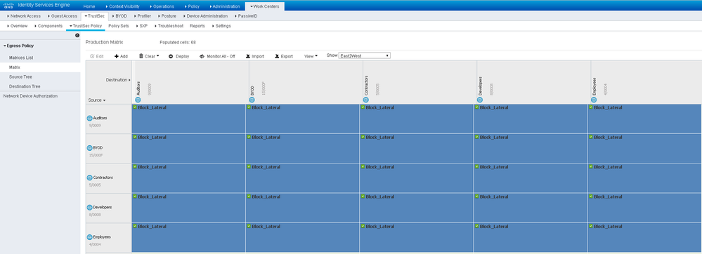Click green status icon in Auditors-to-Auditors cell
Image resolution: width=702 pixels, height=254 pixels.
[135, 107]
